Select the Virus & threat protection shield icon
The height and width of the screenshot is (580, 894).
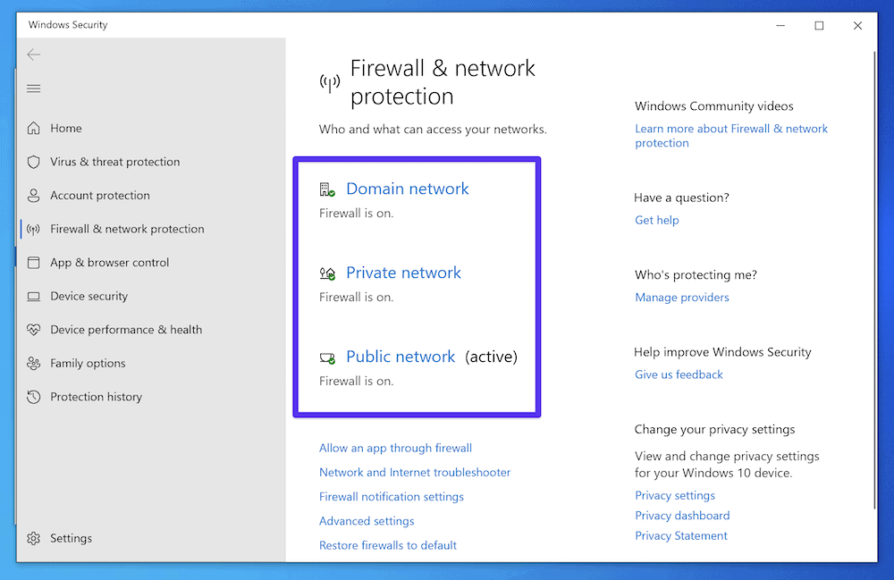(x=33, y=162)
